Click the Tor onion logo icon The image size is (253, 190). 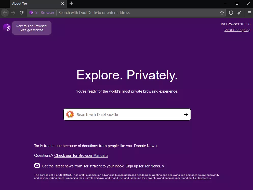pos(7,27)
